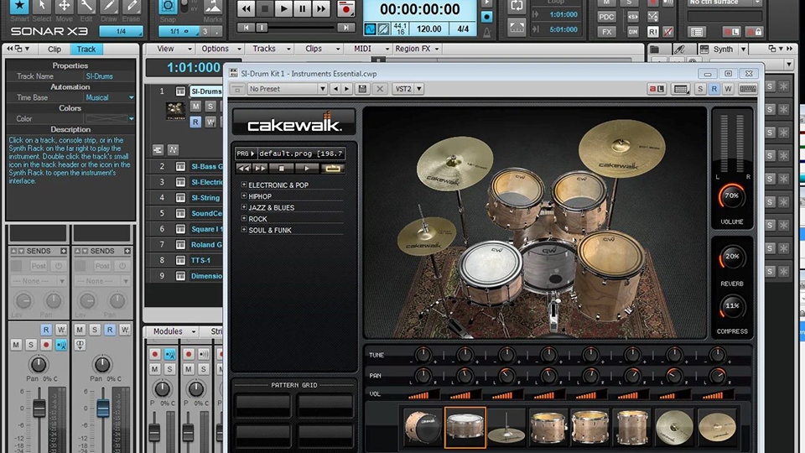Toggle the metronome icon
The width and height of the screenshot is (805, 453).
coord(486,32)
